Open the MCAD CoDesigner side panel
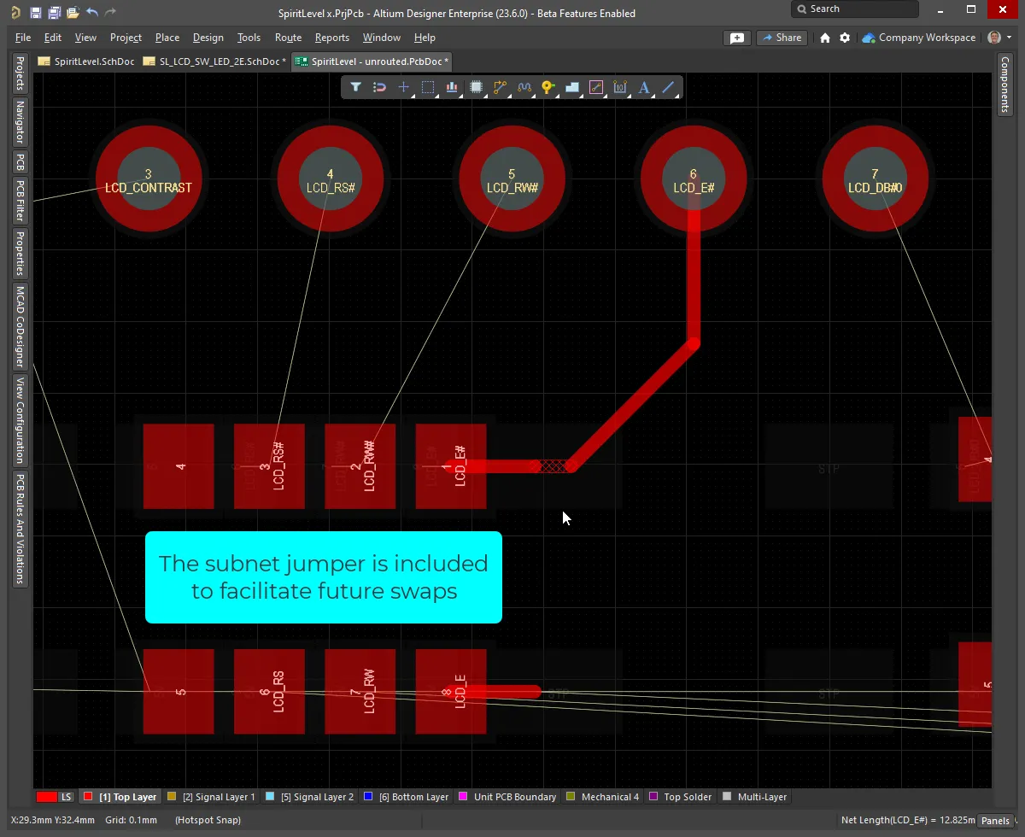Viewport: 1025px width, 837px height. 20,326
